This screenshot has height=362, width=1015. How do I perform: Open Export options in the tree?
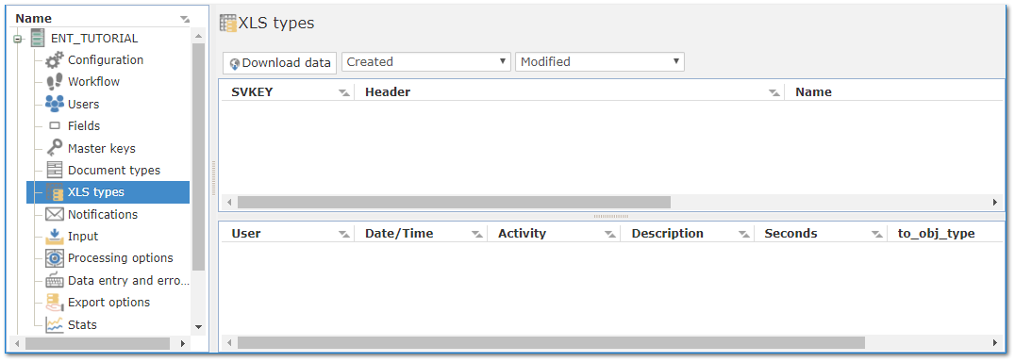point(108,303)
